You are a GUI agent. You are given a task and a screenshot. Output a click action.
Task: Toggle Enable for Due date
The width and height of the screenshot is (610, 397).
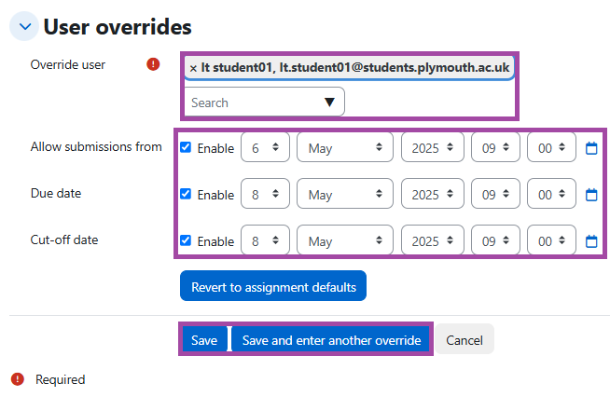click(186, 194)
